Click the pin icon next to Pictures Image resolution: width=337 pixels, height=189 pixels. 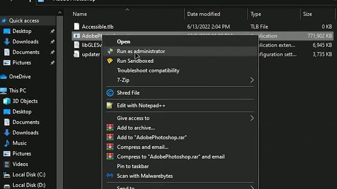52,63
